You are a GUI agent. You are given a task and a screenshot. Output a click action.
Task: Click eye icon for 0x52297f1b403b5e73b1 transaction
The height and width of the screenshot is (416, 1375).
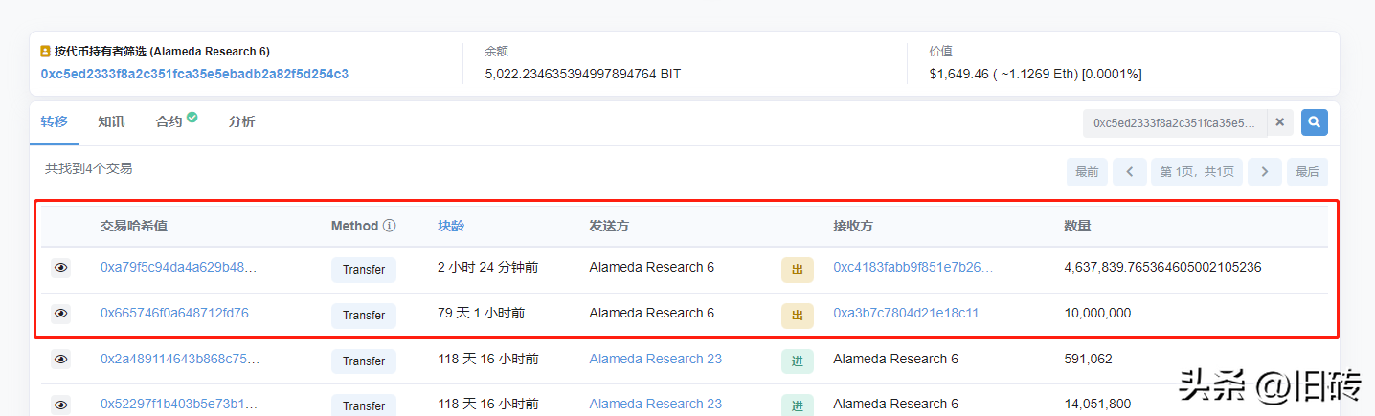pos(60,405)
